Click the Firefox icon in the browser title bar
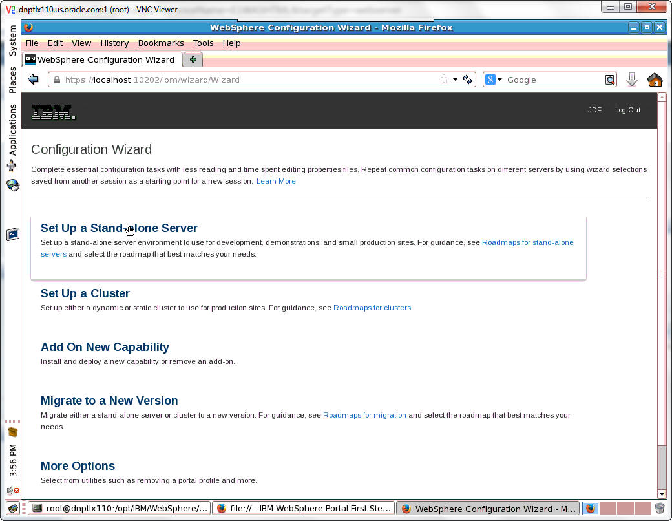This screenshot has height=521, width=672. tap(28, 27)
